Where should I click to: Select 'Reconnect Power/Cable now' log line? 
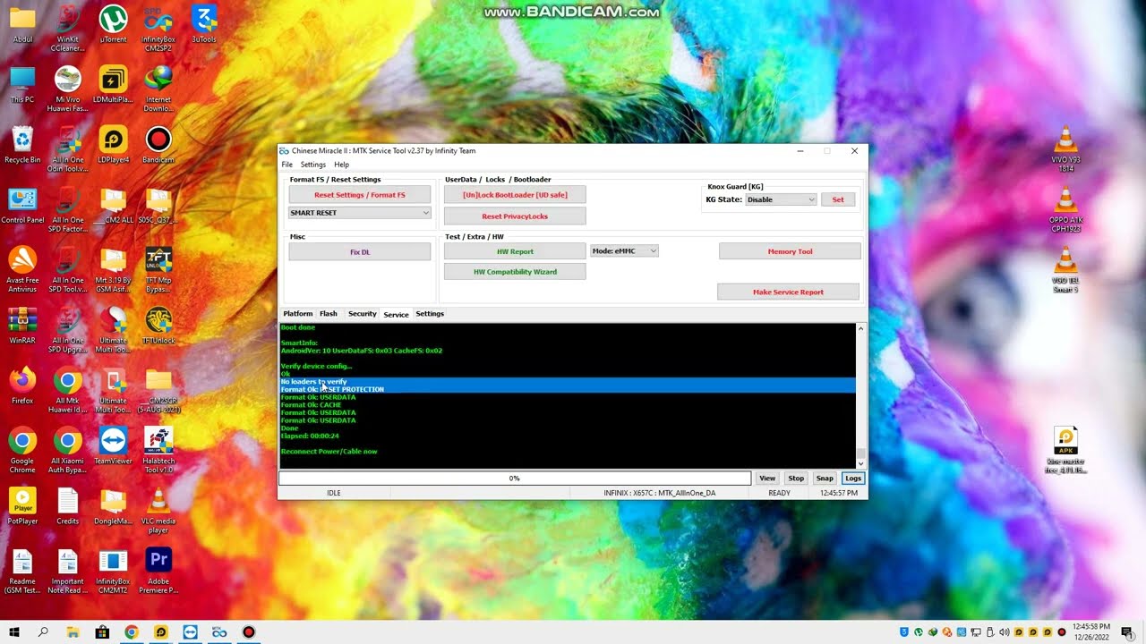tap(329, 451)
